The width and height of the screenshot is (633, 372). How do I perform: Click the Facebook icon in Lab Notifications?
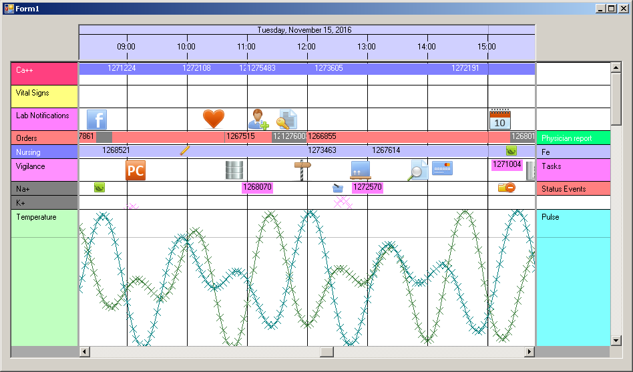97,120
